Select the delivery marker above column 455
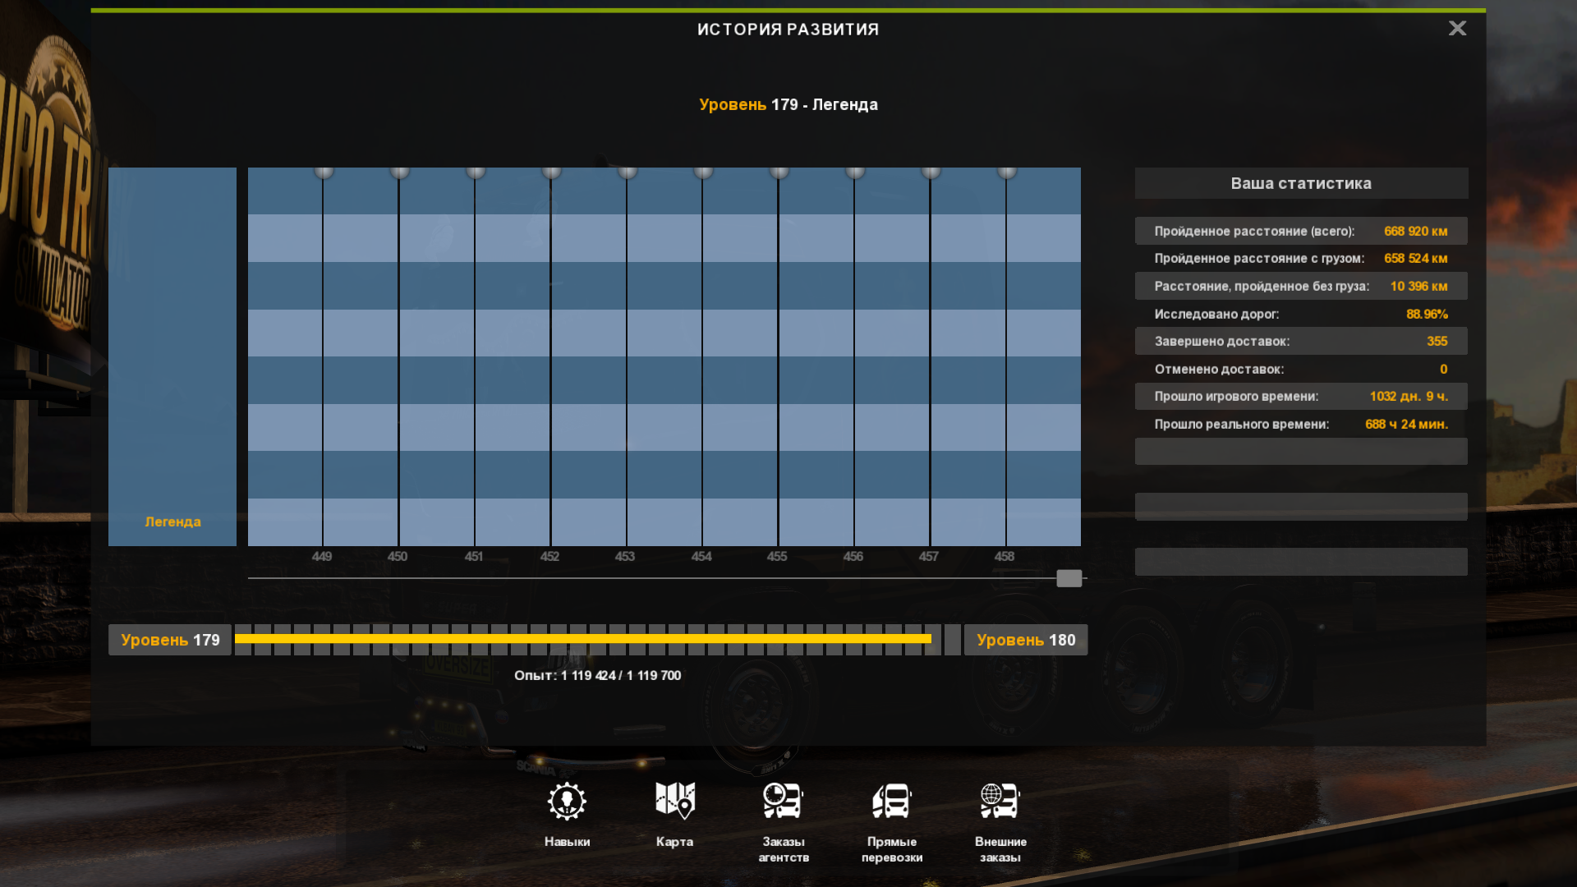This screenshot has height=887, width=1577. pyautogui.click(x=779, y=172)
